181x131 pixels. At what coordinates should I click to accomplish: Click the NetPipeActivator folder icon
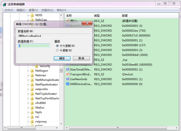coord(32,84)
